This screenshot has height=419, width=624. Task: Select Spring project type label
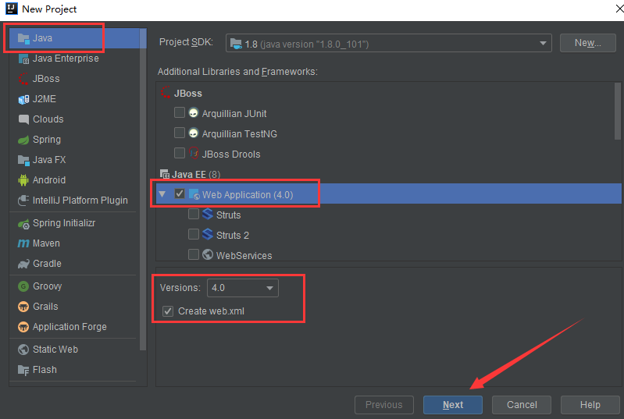click(47, 140)
